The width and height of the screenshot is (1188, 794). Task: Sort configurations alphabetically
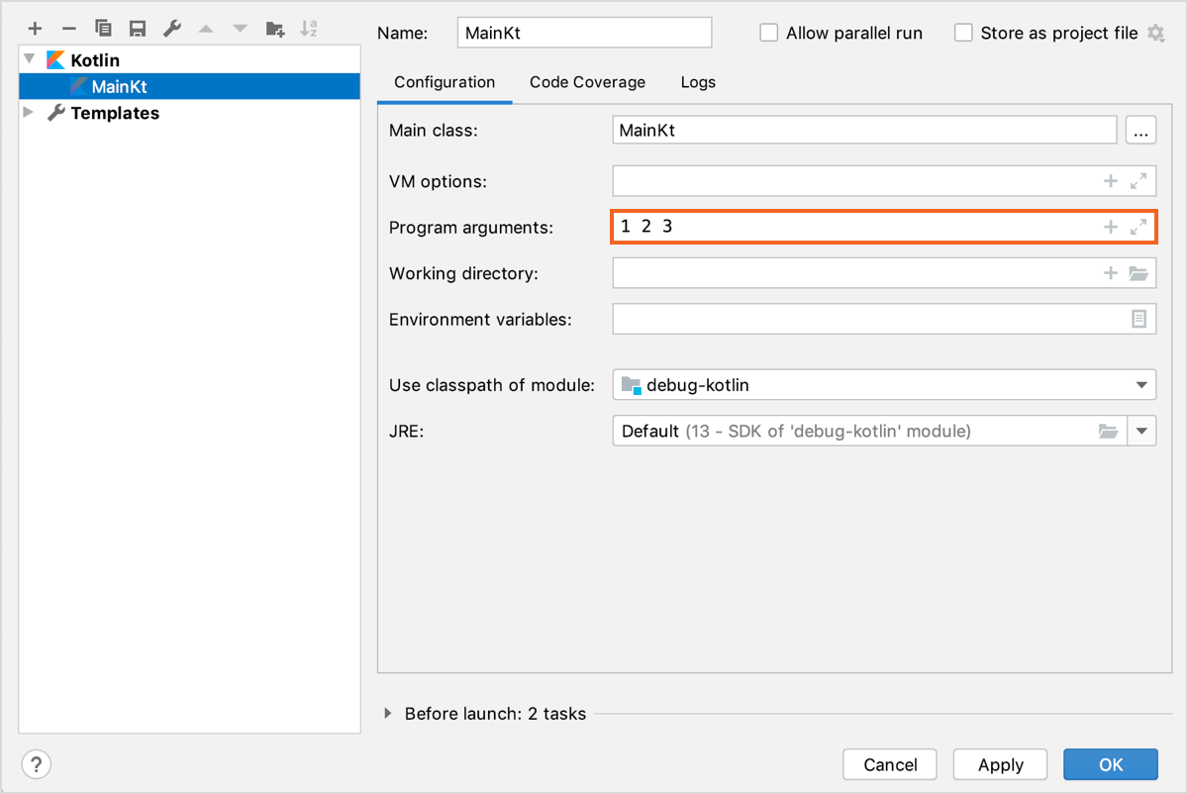pyautogui.click(x=308, y=28)
